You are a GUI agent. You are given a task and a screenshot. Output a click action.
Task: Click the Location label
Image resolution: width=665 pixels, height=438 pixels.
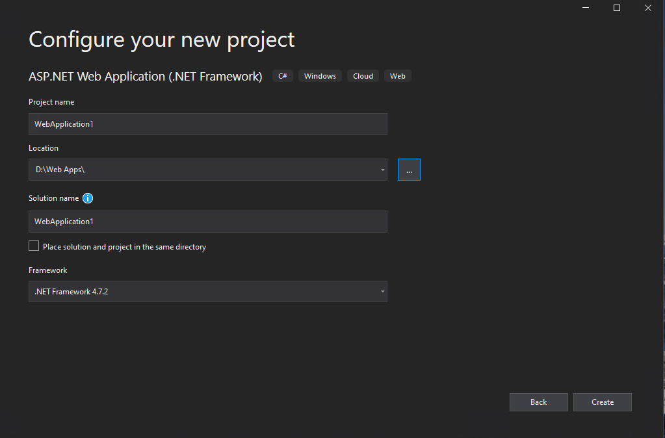44,148
